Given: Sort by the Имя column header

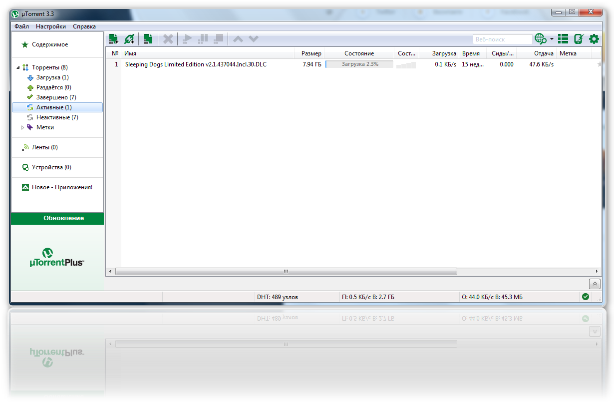Looking at the screenshot, I should point(208,53).
